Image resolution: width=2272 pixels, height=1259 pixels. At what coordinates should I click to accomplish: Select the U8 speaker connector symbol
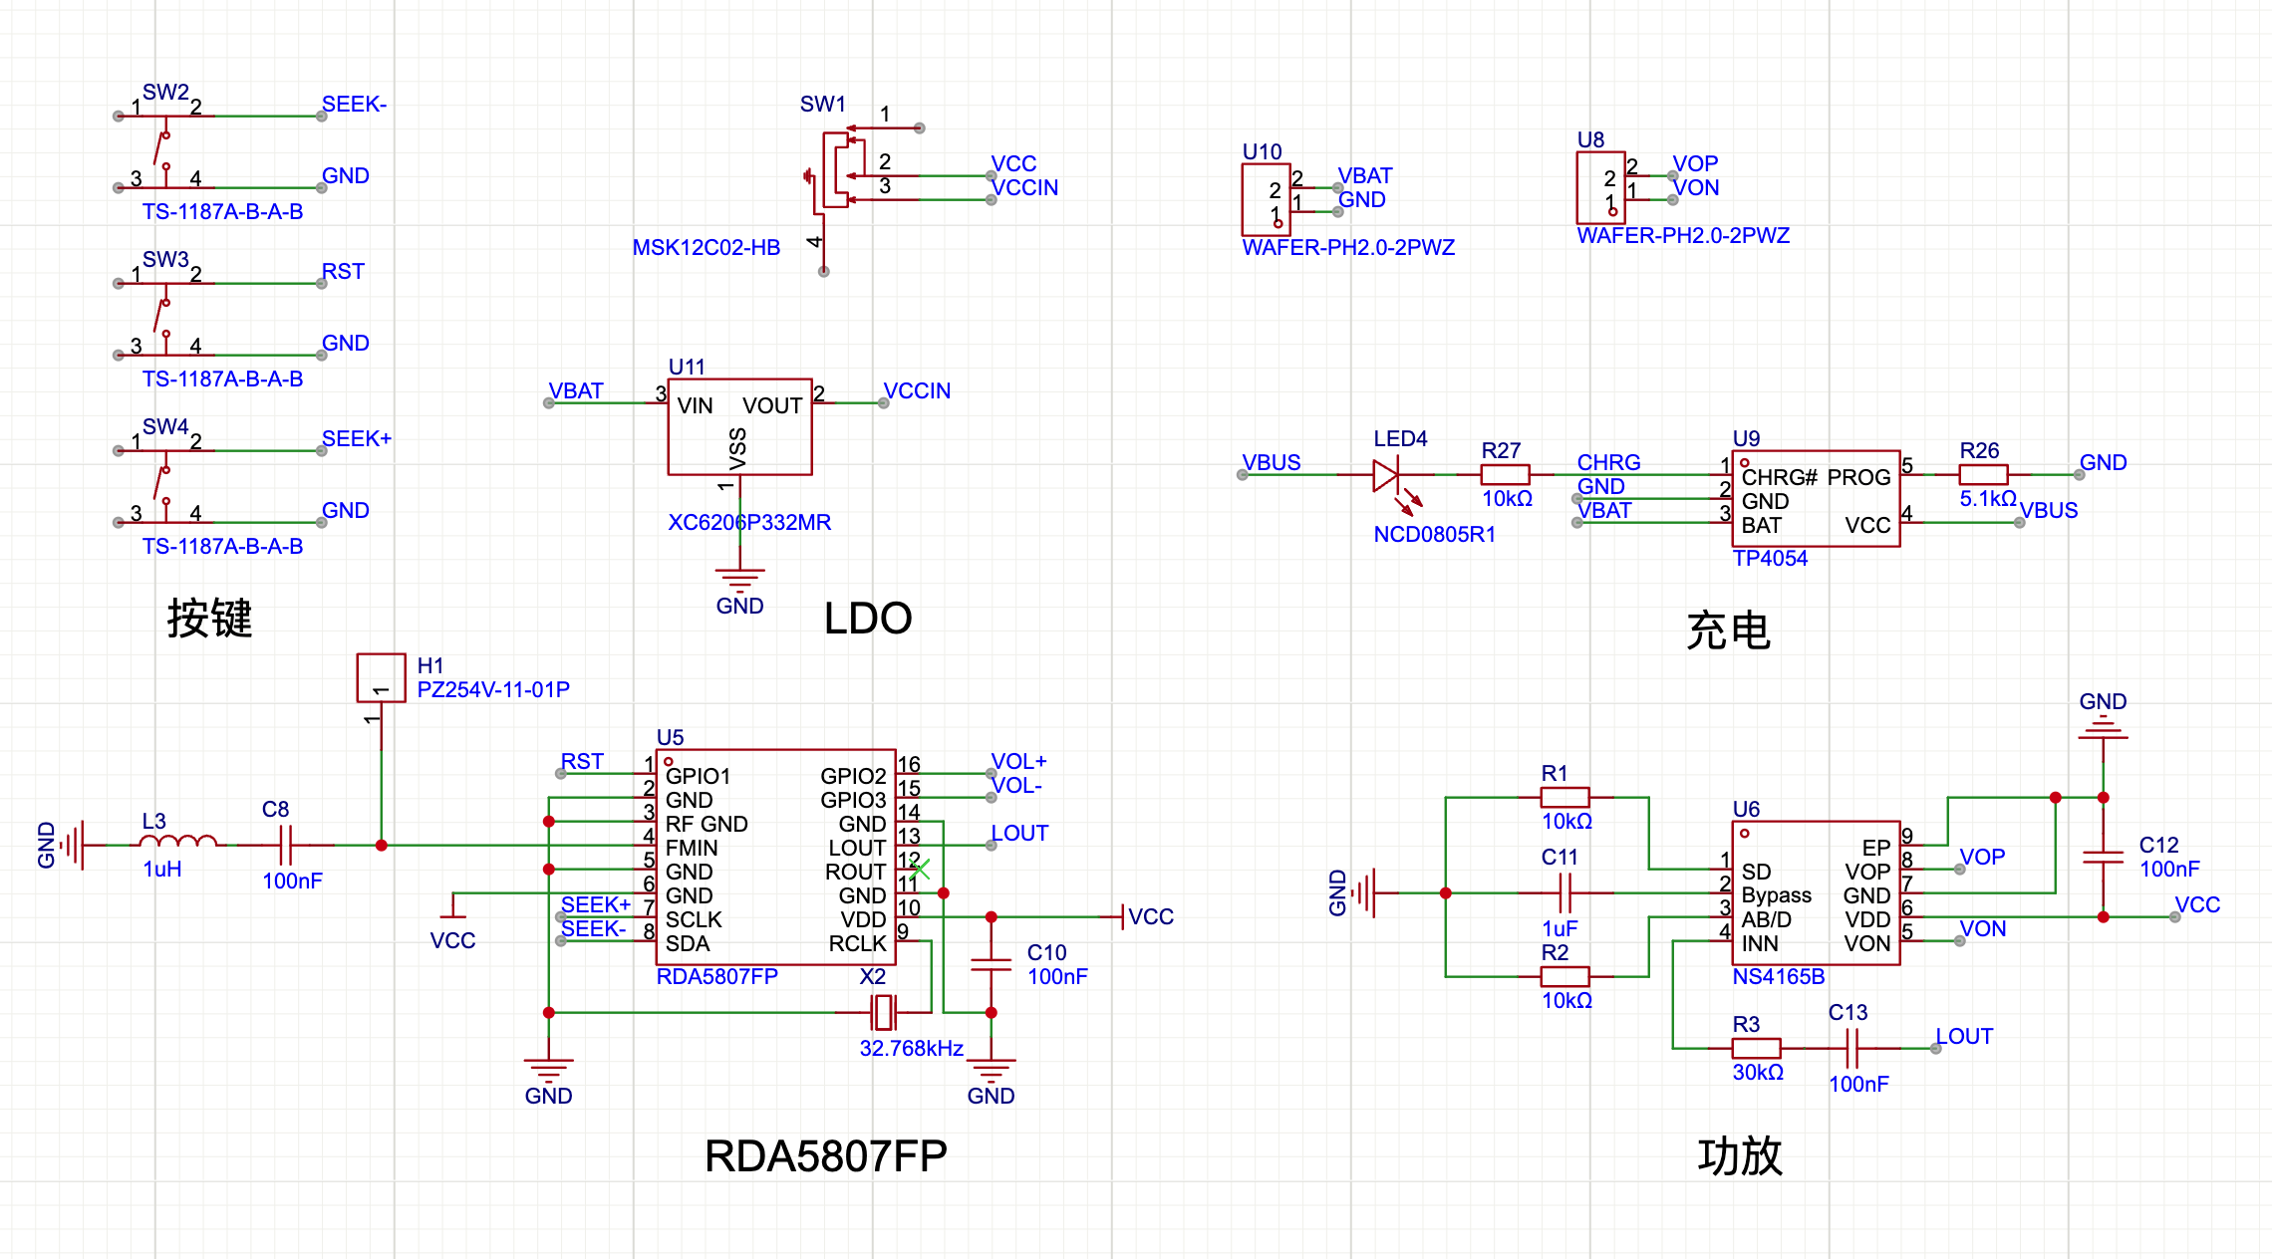click(1601, 187)
